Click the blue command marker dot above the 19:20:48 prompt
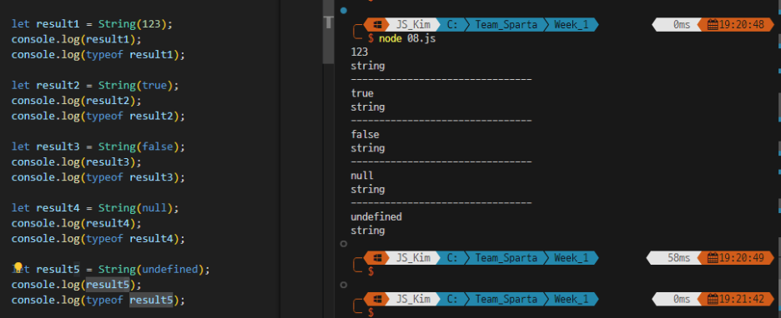The width and height of the screenshot is (781, 318). point(344,11)
